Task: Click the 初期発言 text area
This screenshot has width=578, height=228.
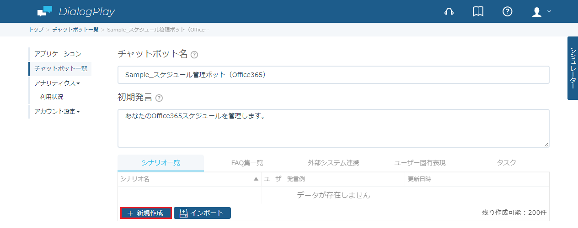Action: coord(333,128)
